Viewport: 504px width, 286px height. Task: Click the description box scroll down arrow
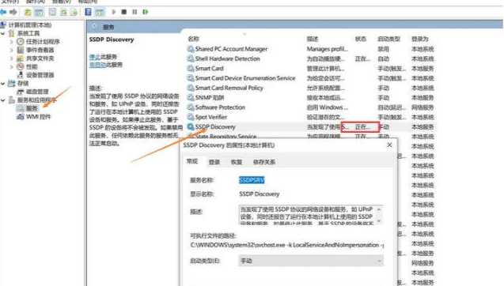[379, 221]
